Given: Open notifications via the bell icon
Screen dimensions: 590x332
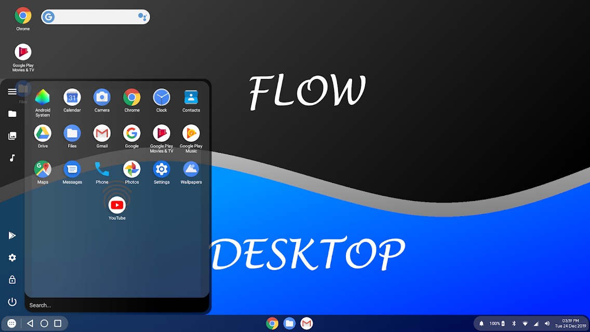Looking at the screenshot, I should (x=480, y=323).
